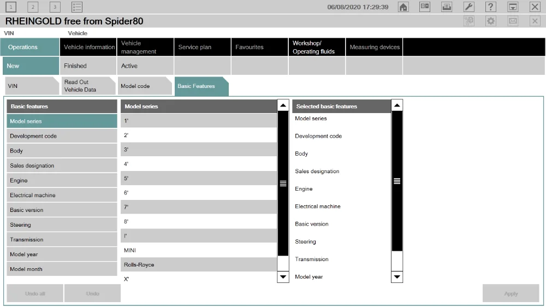The image size is (546, 307).
Task: Click the Apply button
Action: coord(511,293)
